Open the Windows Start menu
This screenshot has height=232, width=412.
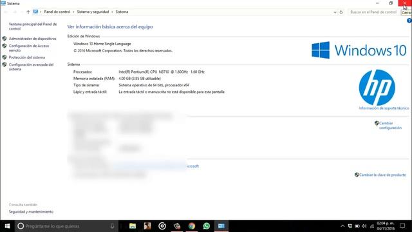pyautogui.click(x=7, y=226)
